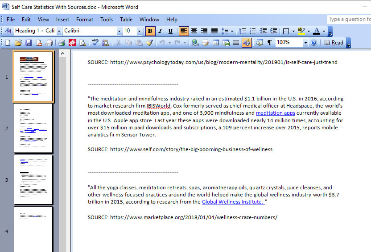Toggle Center paragraph alignment
The image size is (371, 252).
coord(194,31)
